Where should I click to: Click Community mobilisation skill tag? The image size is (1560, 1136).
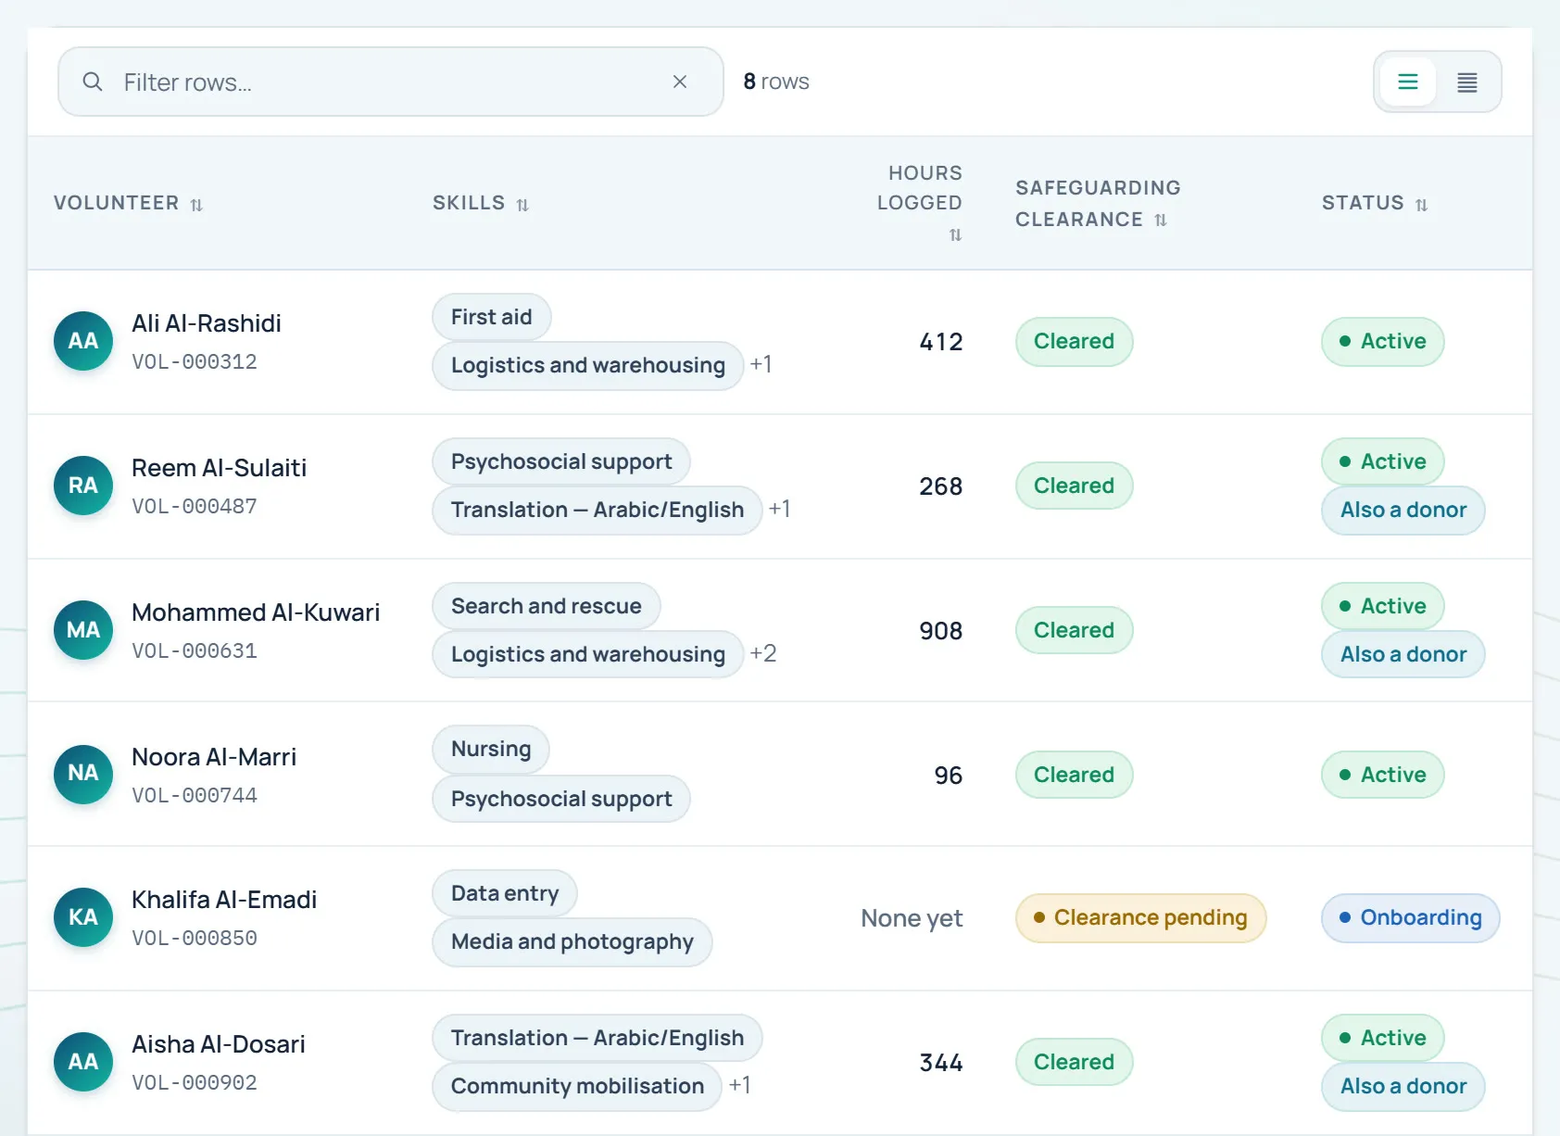tap(577, 1086)
